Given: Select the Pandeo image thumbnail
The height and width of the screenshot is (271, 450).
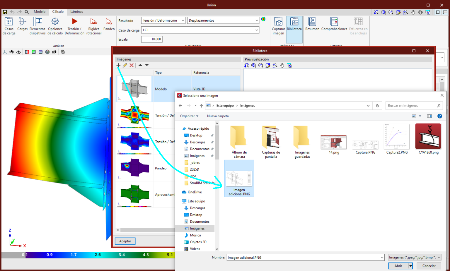Looking at the screenshot, I should point(134,168).
